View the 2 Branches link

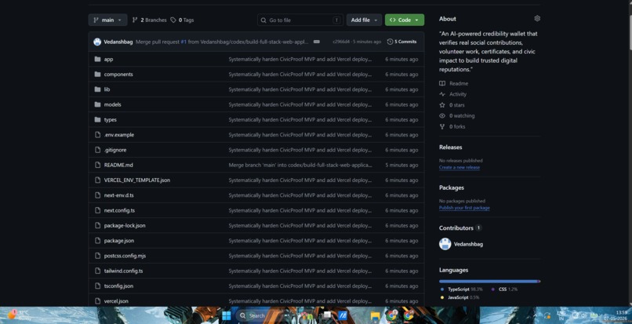[150, 20]
